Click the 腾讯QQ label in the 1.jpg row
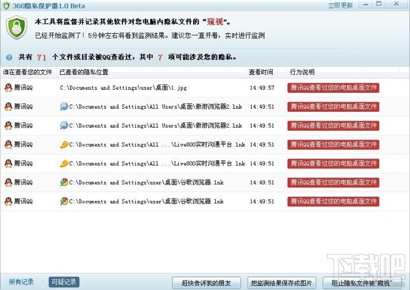 pos(23,87)
